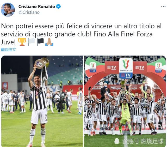Click the Timvision Cup logo on arch
Screen dimensions: 167x147
[x=126, y=68]
